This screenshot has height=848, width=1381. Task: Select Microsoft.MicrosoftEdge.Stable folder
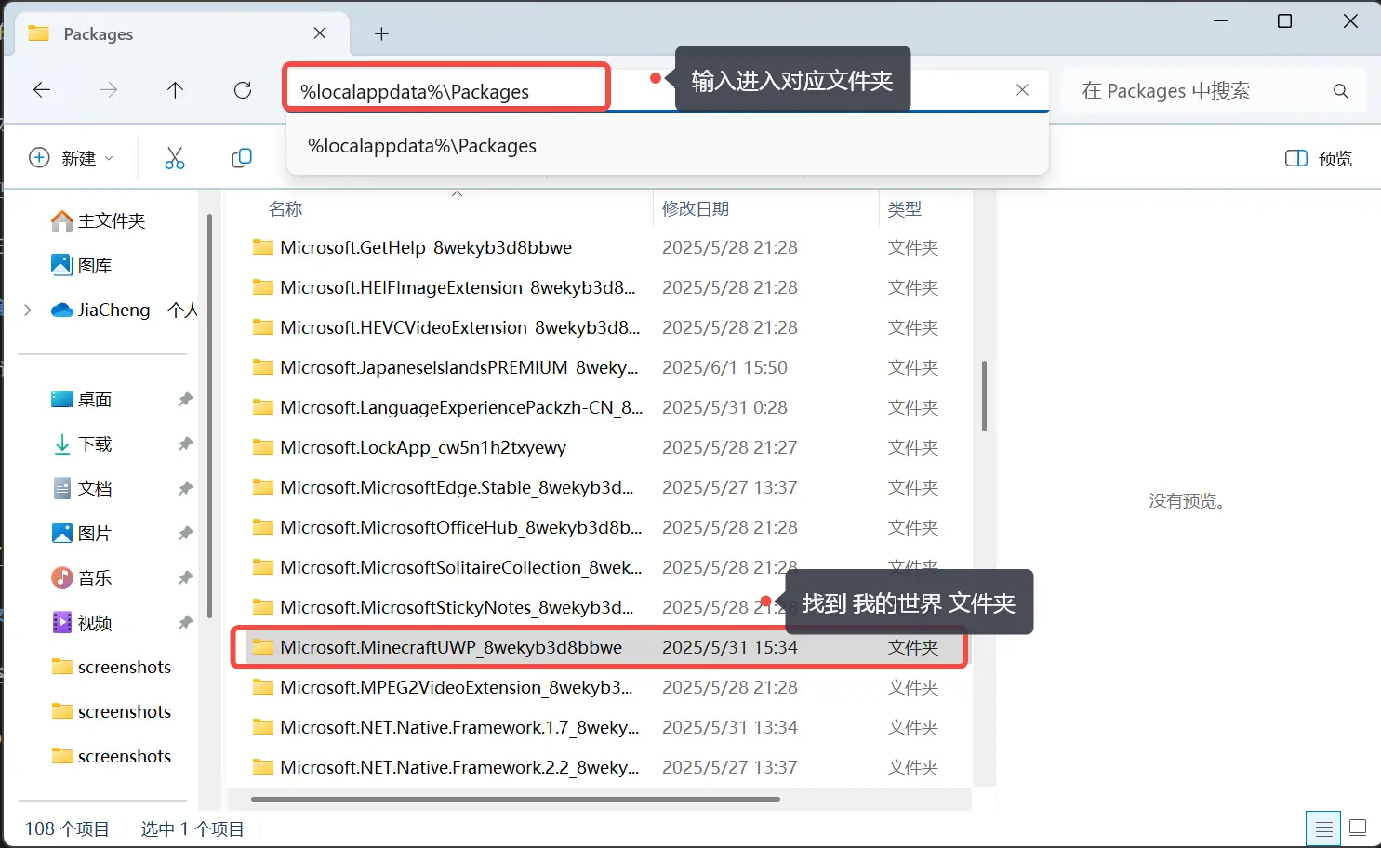(x=609, y=487)
